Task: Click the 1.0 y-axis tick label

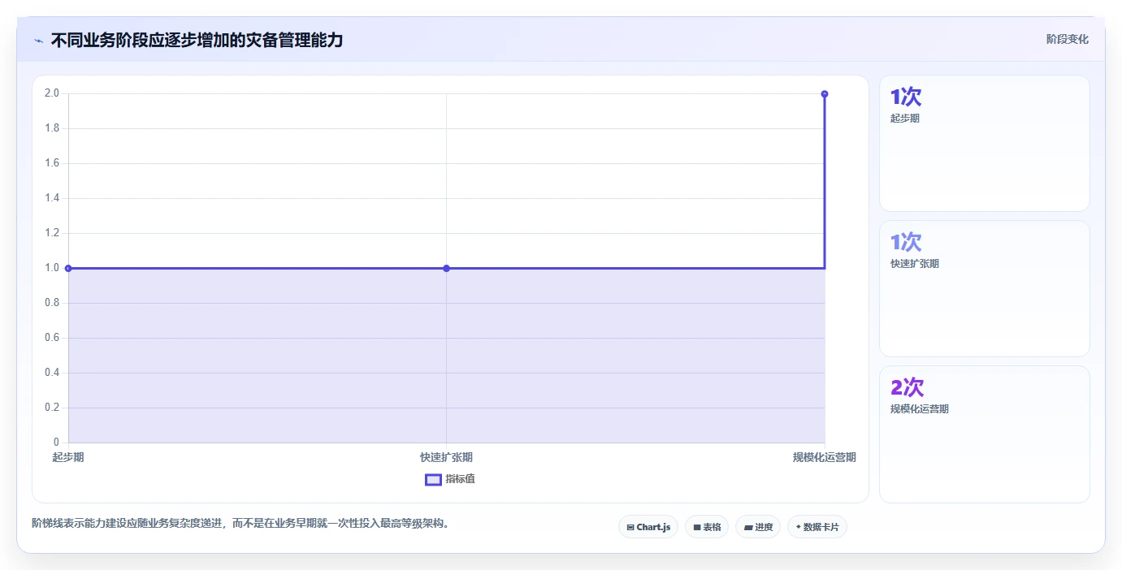Action: coord(52,268)
